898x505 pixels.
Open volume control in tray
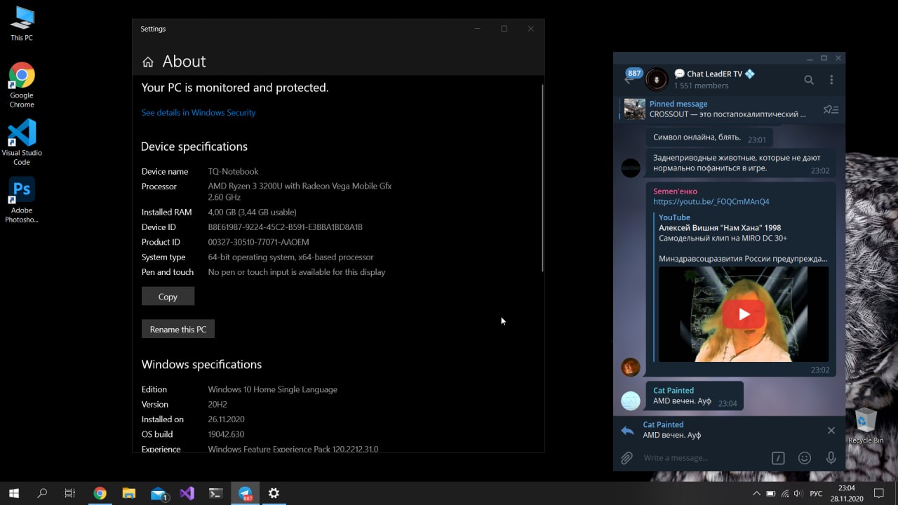click(799, 494)
